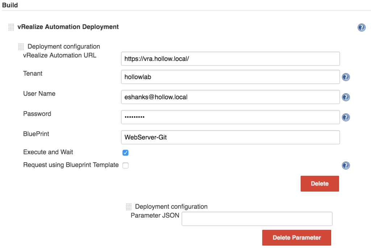This screenshot has height=248, width=371.
Task: Focus the vRealize Automation URL field
Action: tap(230, 59)
